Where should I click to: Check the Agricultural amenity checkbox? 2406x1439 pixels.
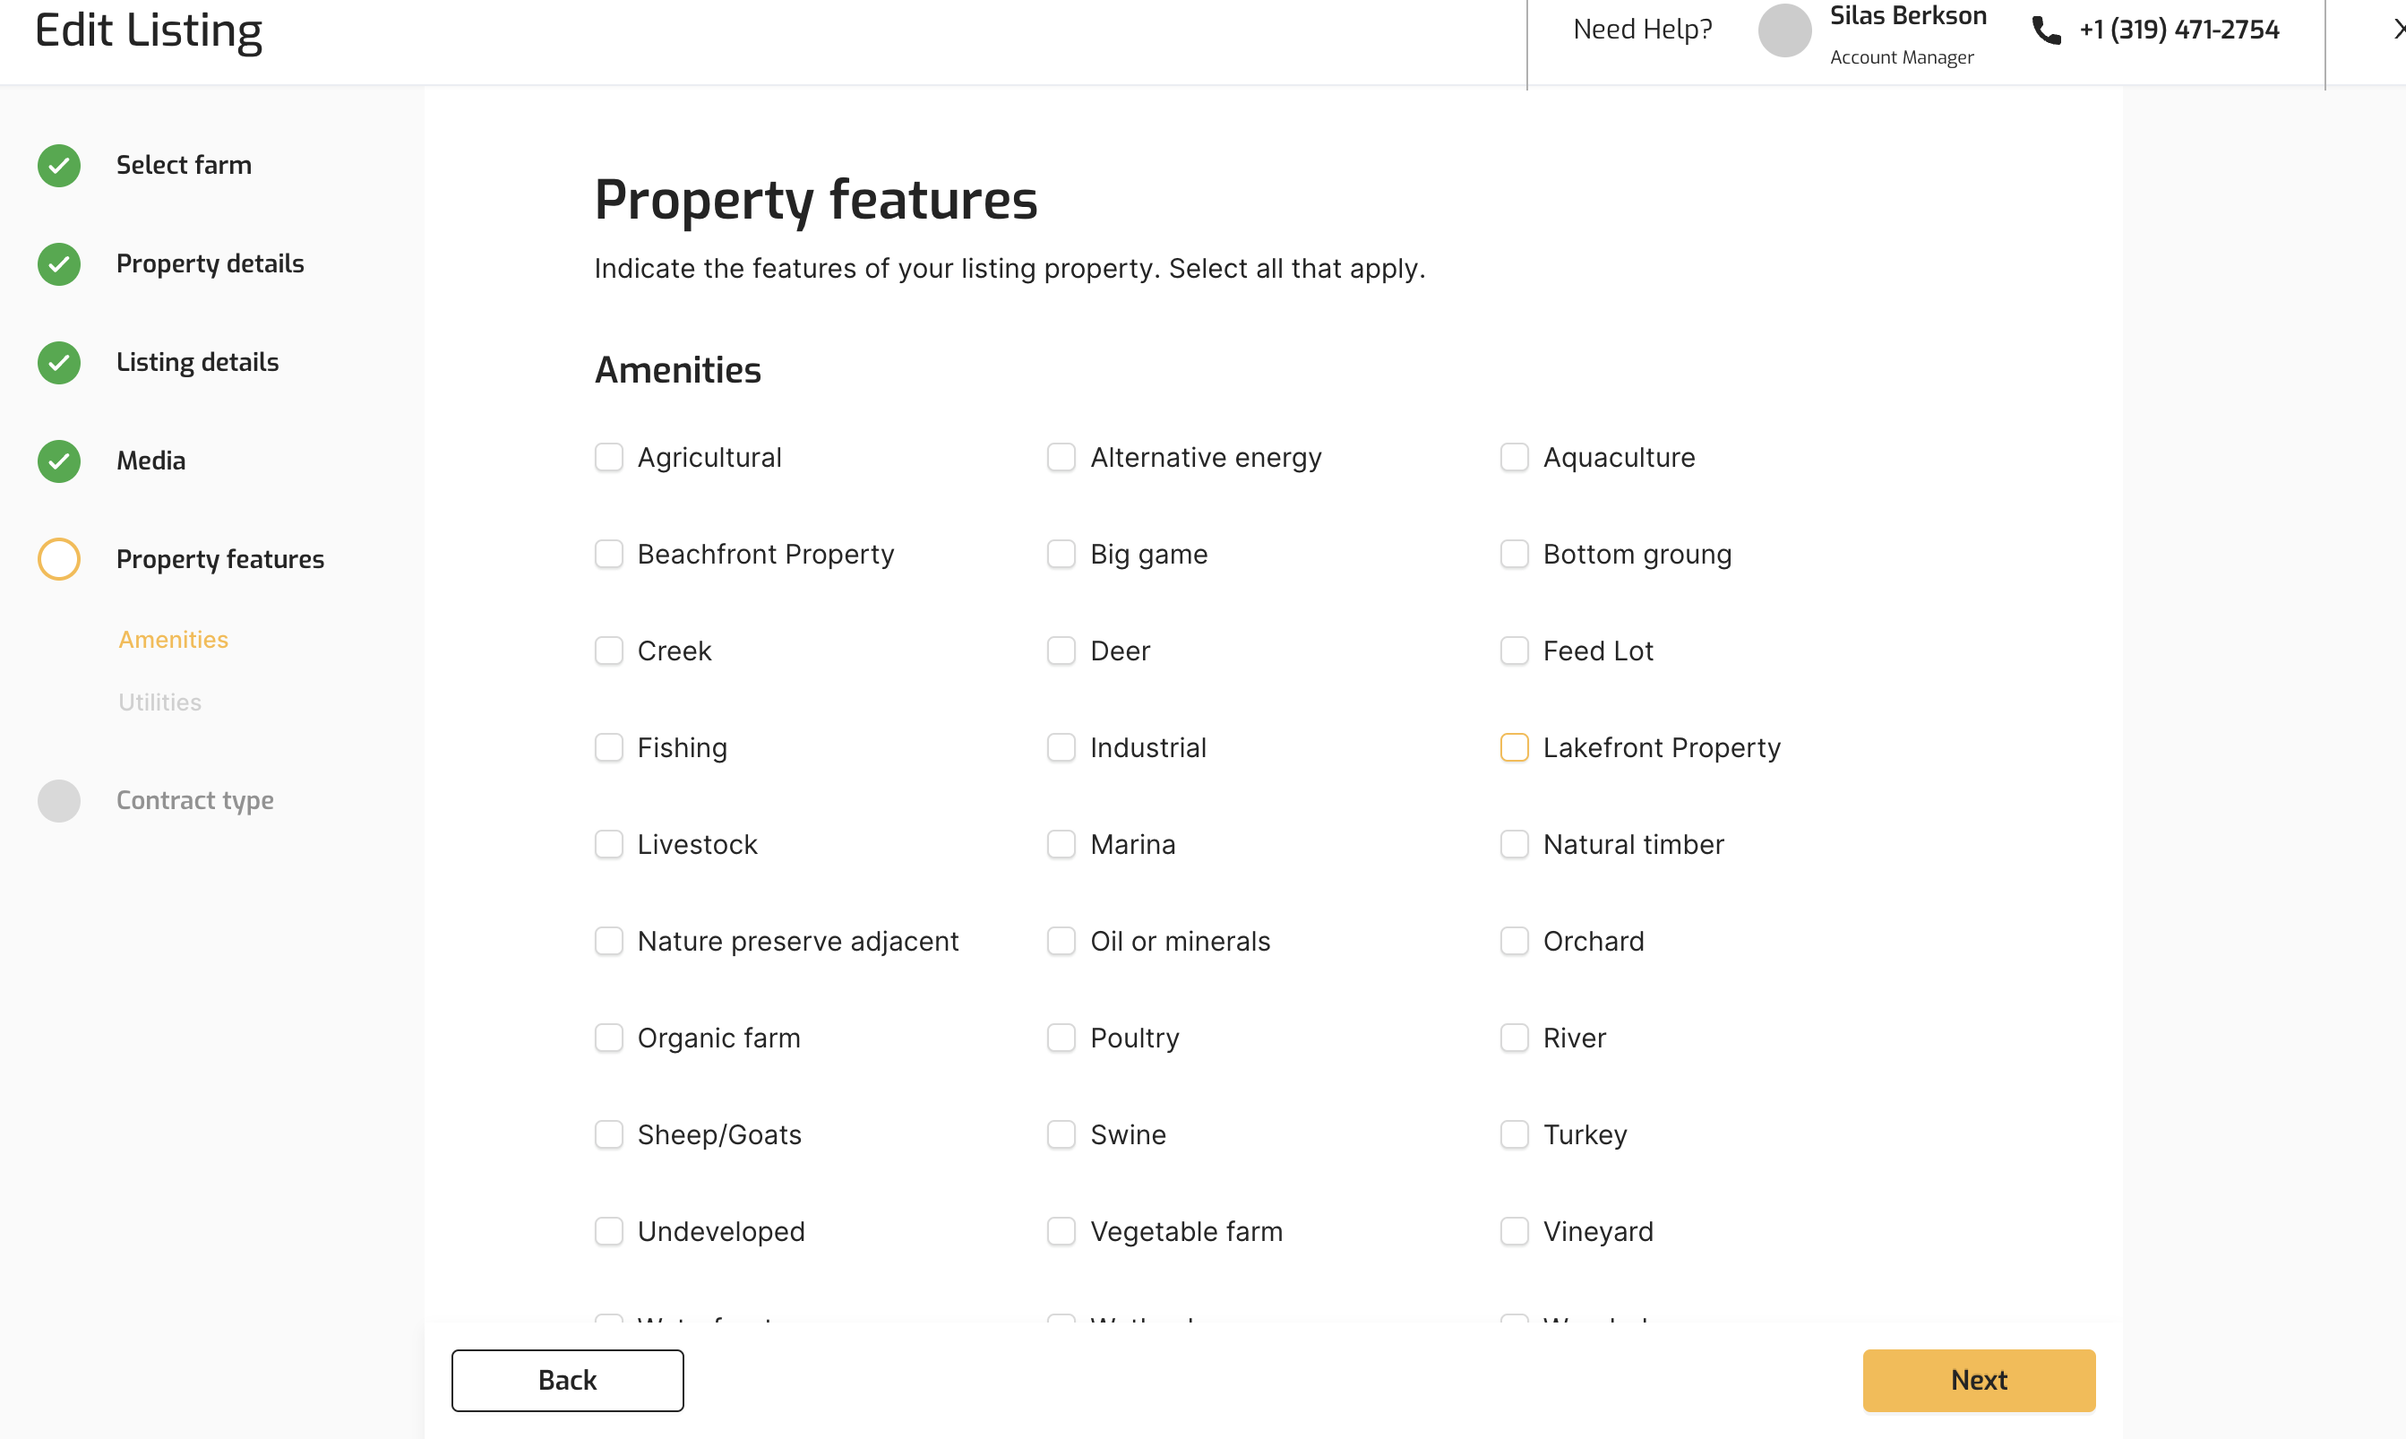click(609, 458)
